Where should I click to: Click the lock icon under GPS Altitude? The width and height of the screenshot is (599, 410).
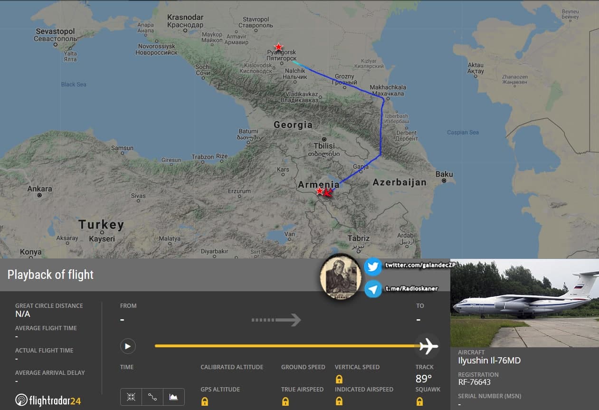205,401
